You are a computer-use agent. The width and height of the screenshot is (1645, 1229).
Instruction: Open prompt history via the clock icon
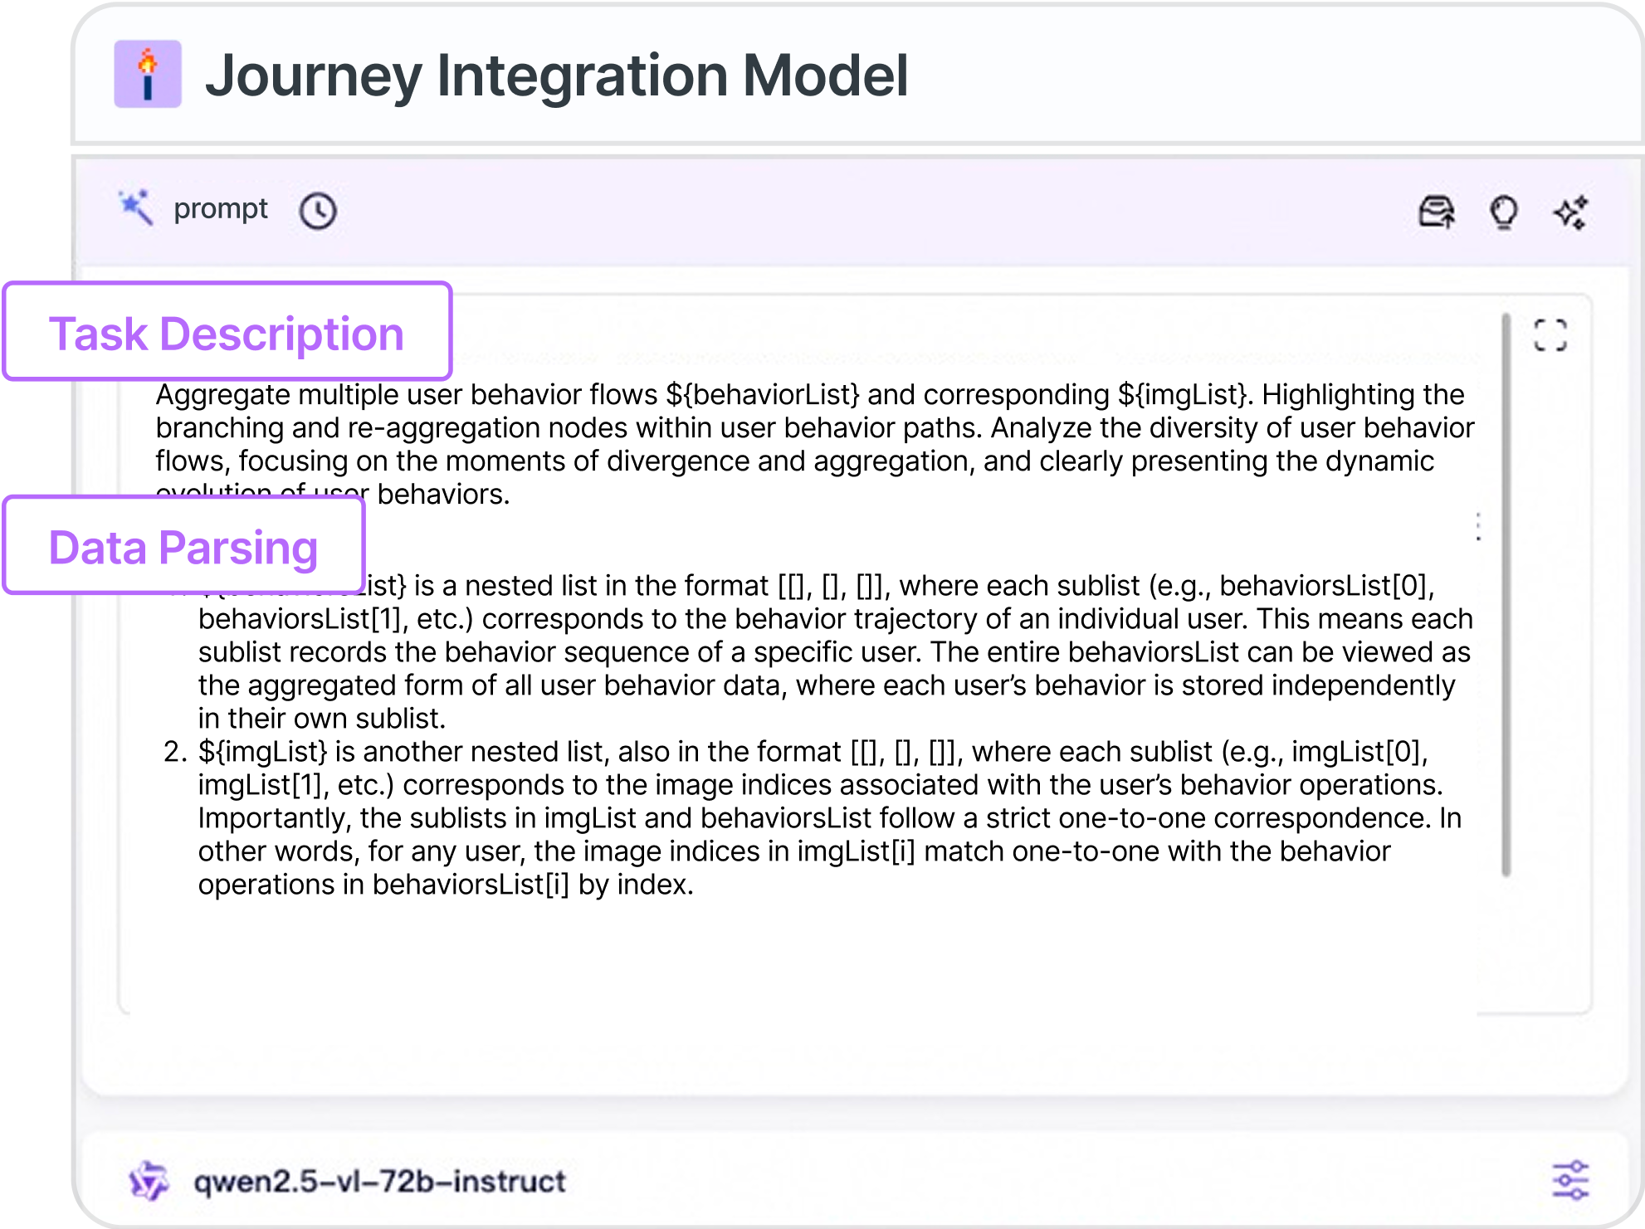(318, 211)
